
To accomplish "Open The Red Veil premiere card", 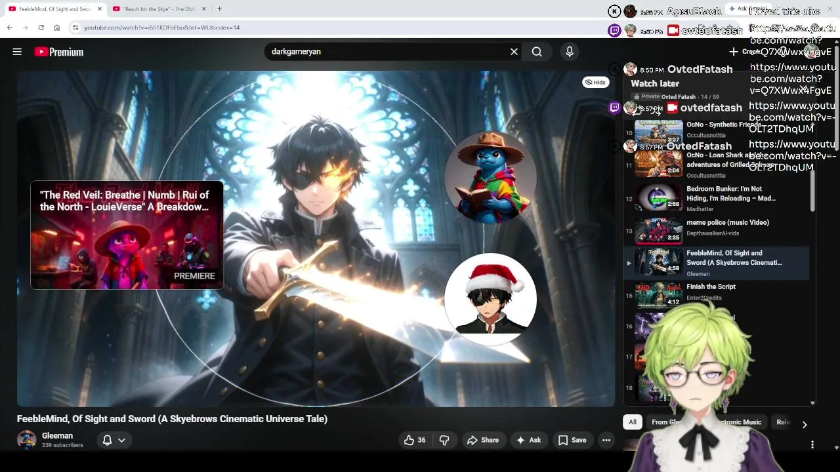I will (127, 235).
